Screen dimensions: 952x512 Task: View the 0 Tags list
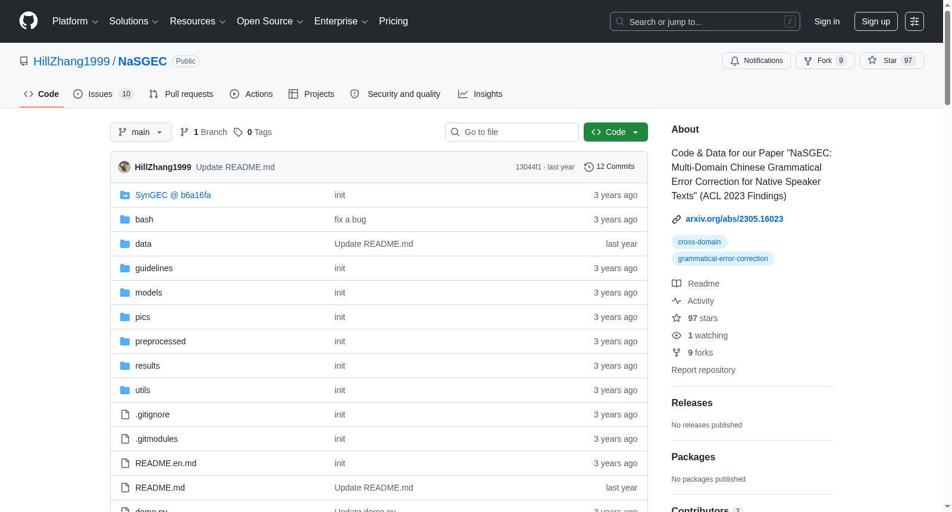pyautogui.click(x=253, y=132)
